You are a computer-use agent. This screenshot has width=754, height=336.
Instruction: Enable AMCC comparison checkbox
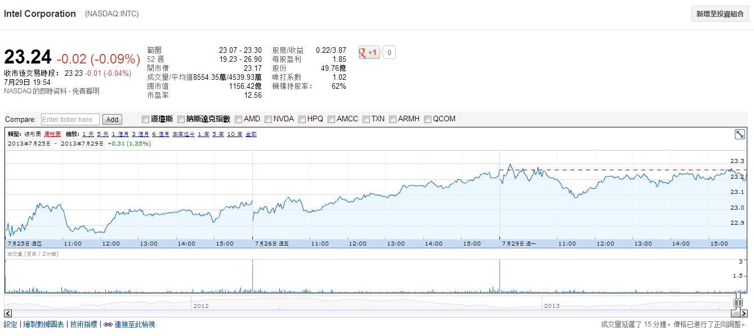coord(332,119)
